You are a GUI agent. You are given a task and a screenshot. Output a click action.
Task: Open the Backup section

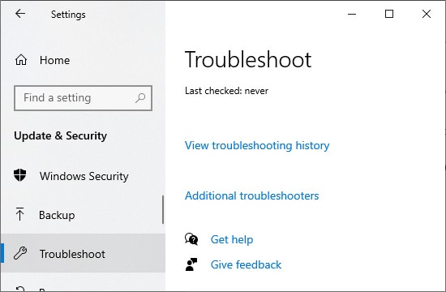pos(83,215)
